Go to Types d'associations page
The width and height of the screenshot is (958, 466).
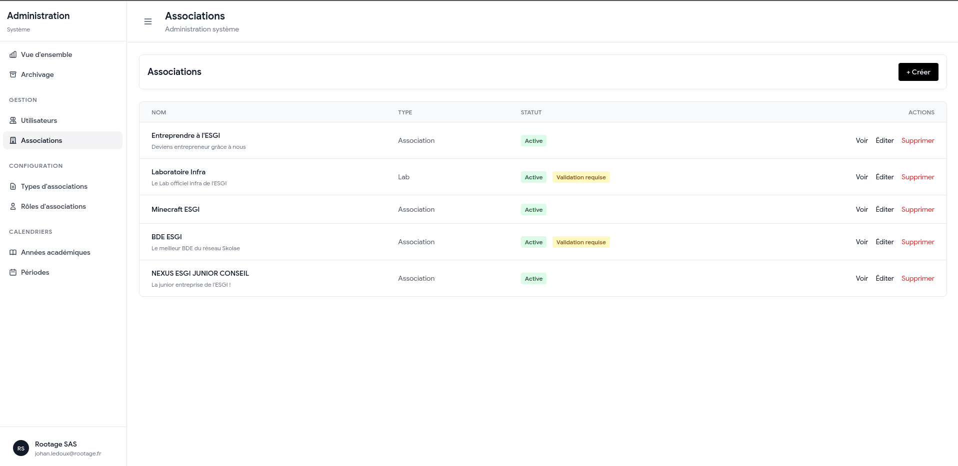[x=54, y=186]
